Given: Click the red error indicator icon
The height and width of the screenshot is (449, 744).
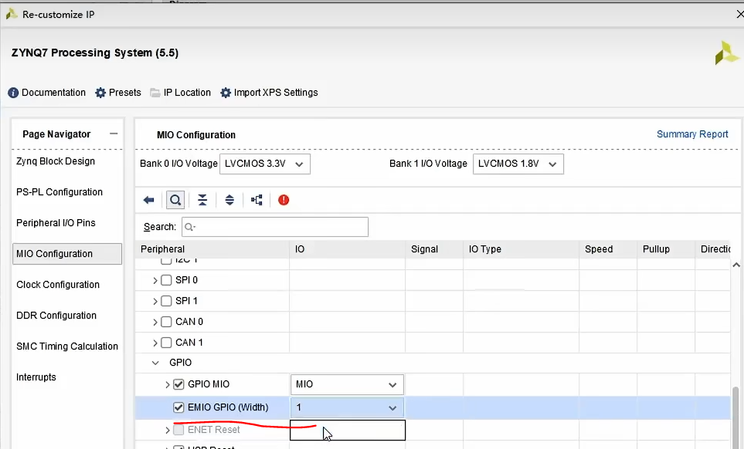Looking at the screenshot, I should (x=284, y=200).
